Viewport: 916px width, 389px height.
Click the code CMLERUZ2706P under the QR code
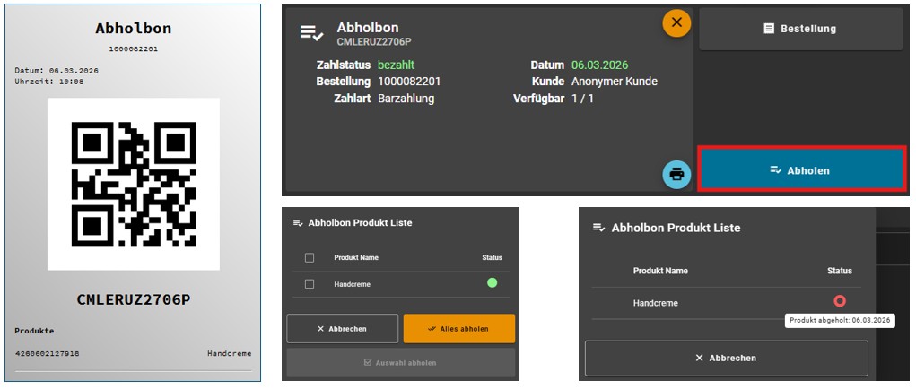click(x=134, y=299)
